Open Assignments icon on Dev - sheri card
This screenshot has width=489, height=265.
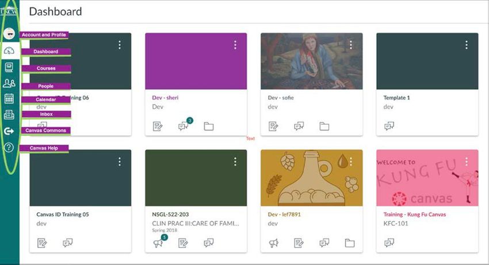coord(158,126)
